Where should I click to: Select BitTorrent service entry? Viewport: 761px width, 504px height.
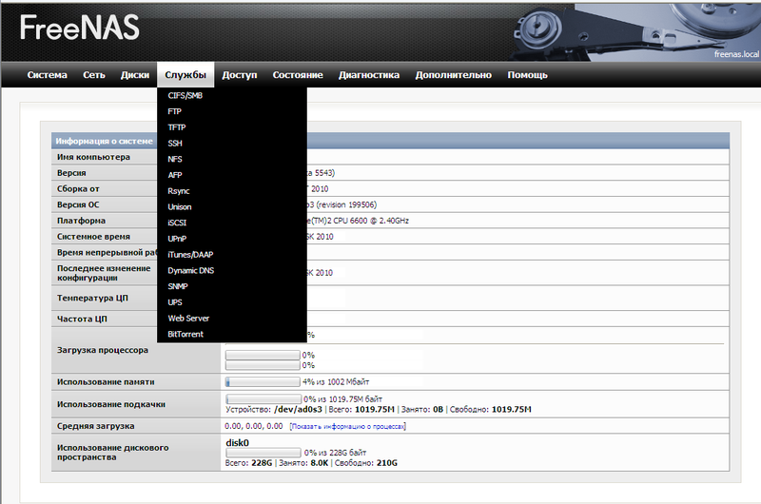click(185, 334)
